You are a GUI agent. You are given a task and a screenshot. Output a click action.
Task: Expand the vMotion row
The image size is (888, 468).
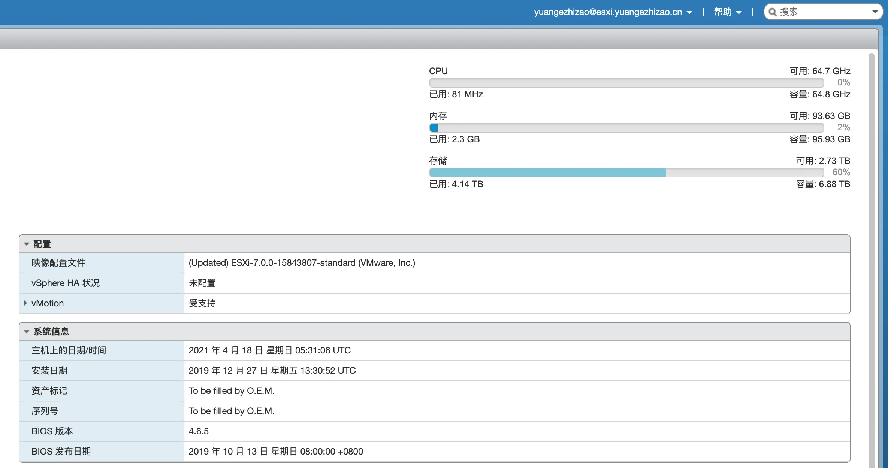pyautogui.click(x=25, y=303)
